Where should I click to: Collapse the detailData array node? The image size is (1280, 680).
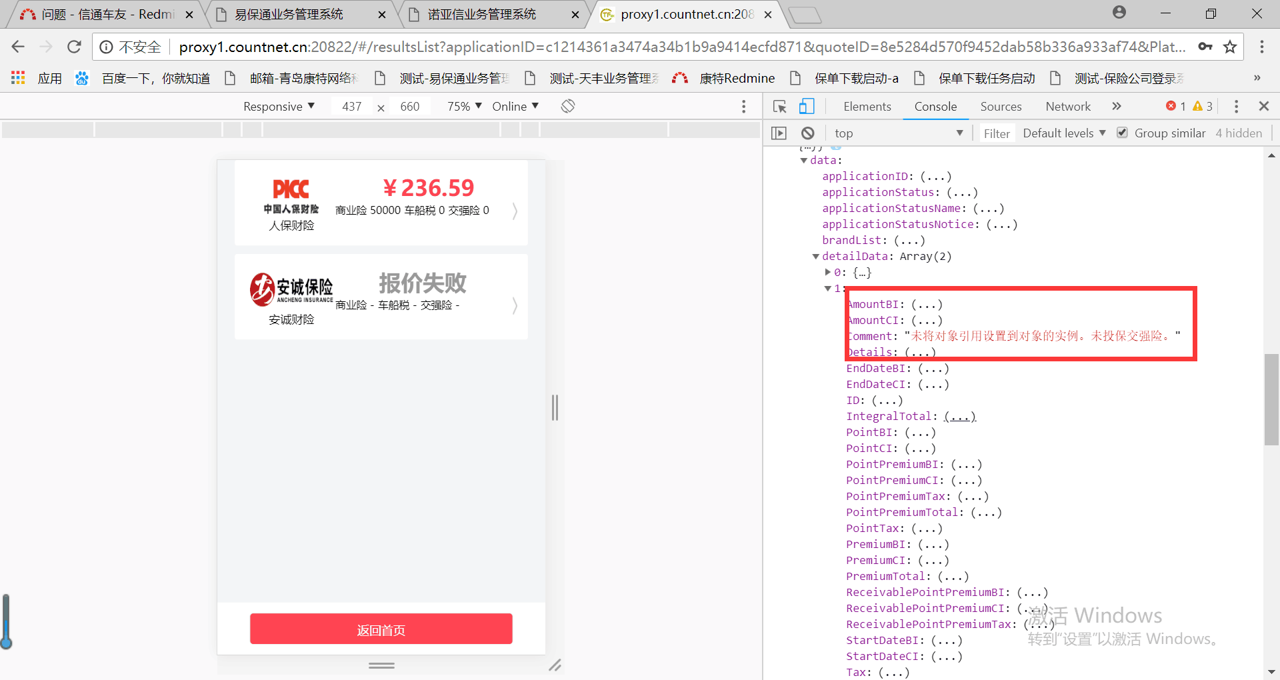pos(815,257)
